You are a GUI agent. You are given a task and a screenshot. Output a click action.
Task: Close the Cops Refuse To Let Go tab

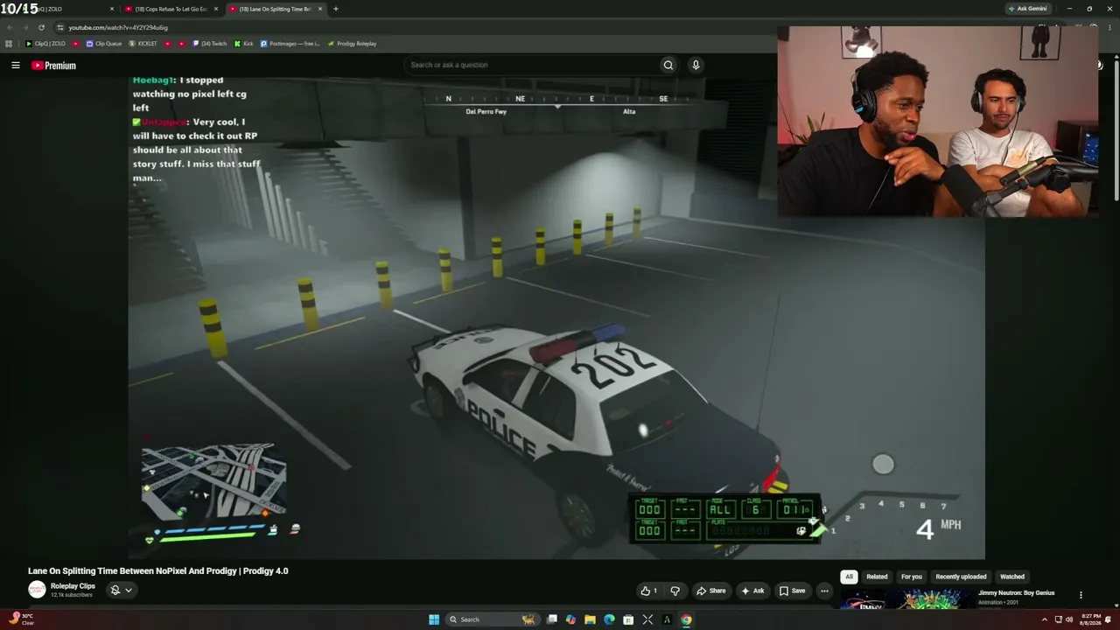[215, 9]
